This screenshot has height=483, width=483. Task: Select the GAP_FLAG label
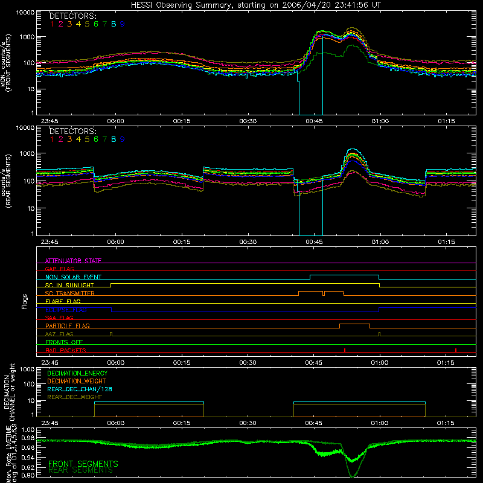click(x=59, y=269)
